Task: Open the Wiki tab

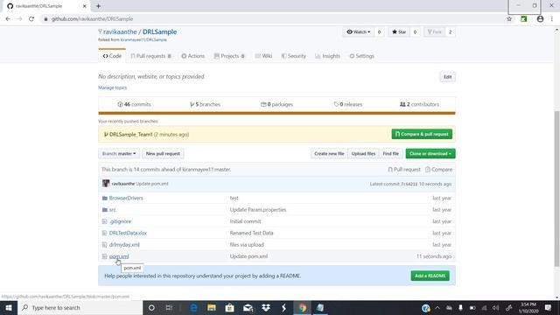Action: [x=263, y=56]
